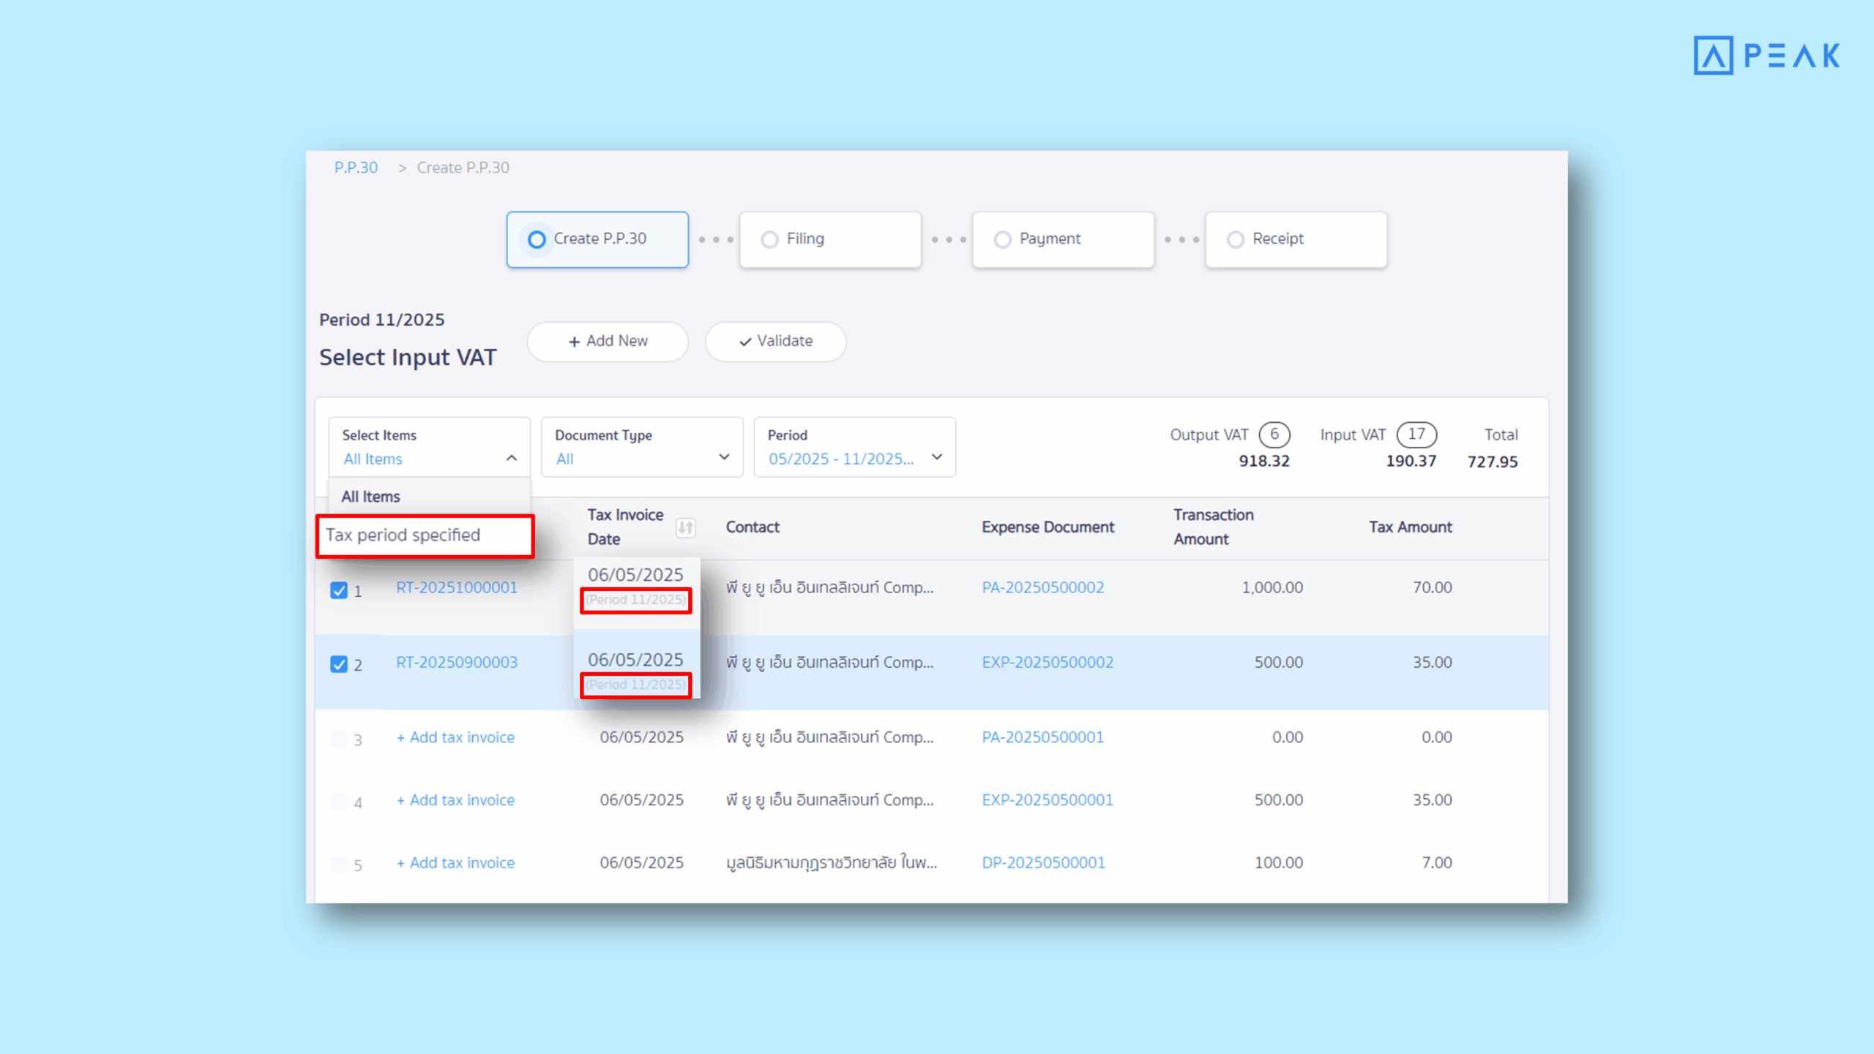Select the Filing step radio button
This screenshot has width=1874, height=1054.
(x=770, y=239)
